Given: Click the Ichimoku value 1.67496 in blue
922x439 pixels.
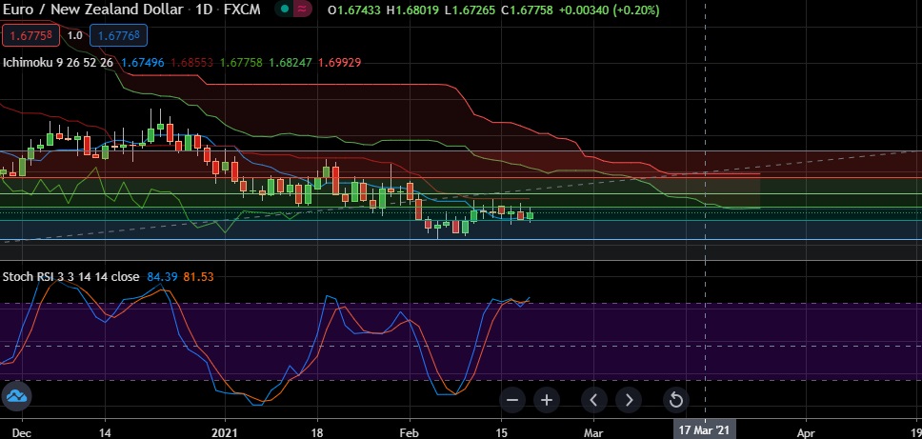Looking at the screenshot, I should [143, 62].
